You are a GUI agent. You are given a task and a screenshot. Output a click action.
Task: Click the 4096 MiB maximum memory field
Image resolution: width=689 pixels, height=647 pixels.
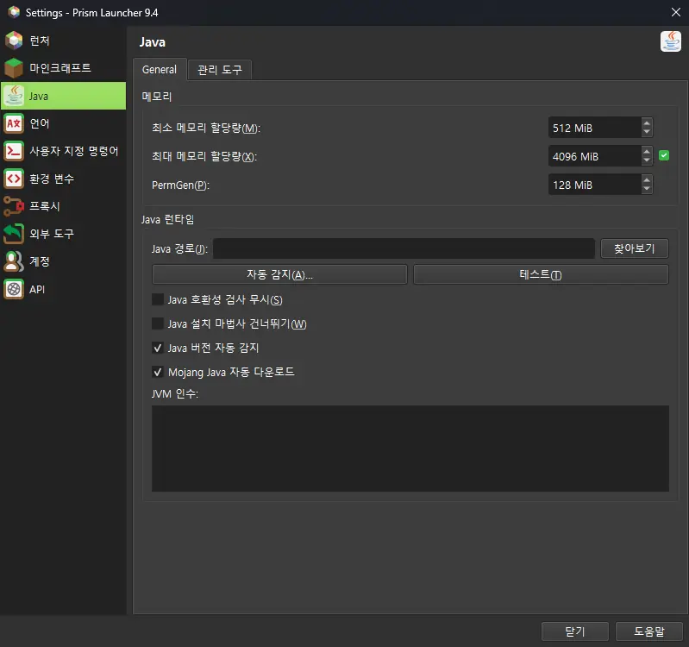coord(594,156)
